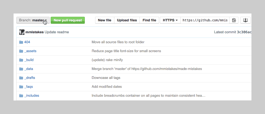Open the Update readme commit message
This screenshot has height=114, width=265.
57,32
